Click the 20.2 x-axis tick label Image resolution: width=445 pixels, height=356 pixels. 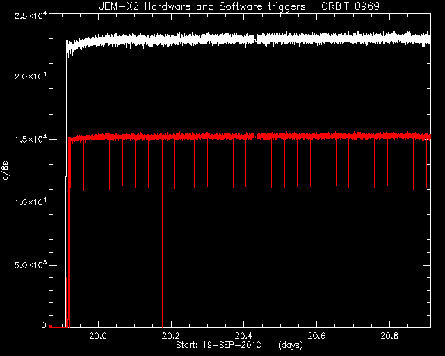171,336
